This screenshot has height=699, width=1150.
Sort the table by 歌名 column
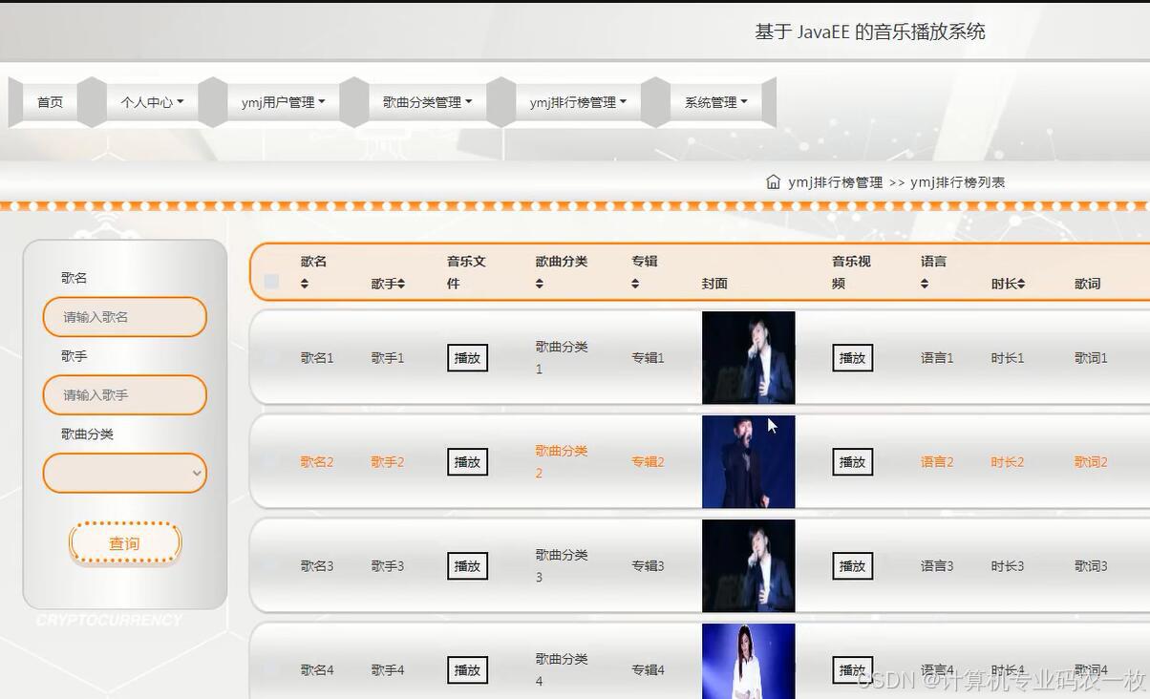click(x=305, y=284)
